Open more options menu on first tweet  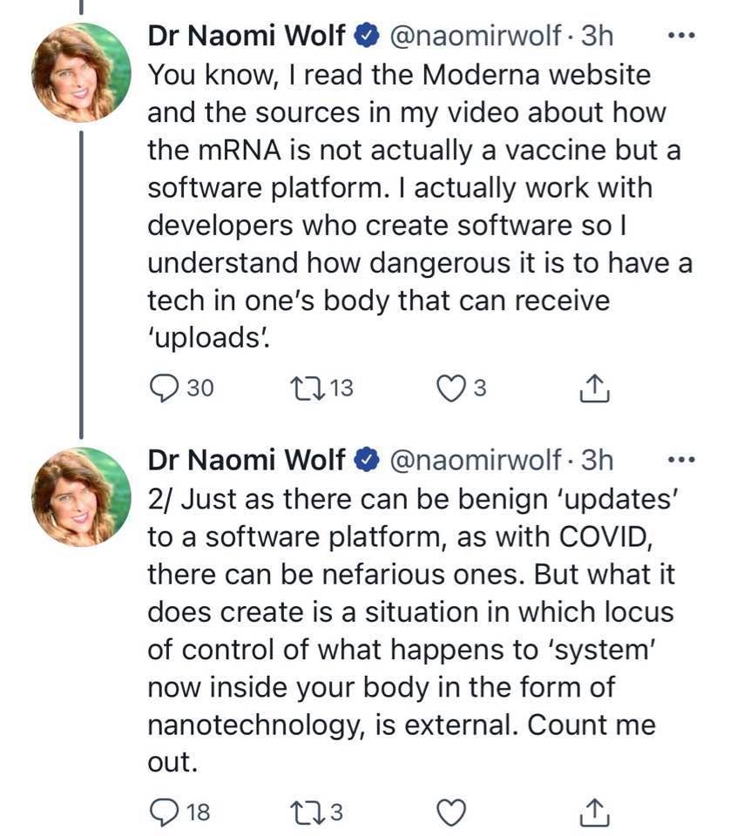tap(679, 37)
